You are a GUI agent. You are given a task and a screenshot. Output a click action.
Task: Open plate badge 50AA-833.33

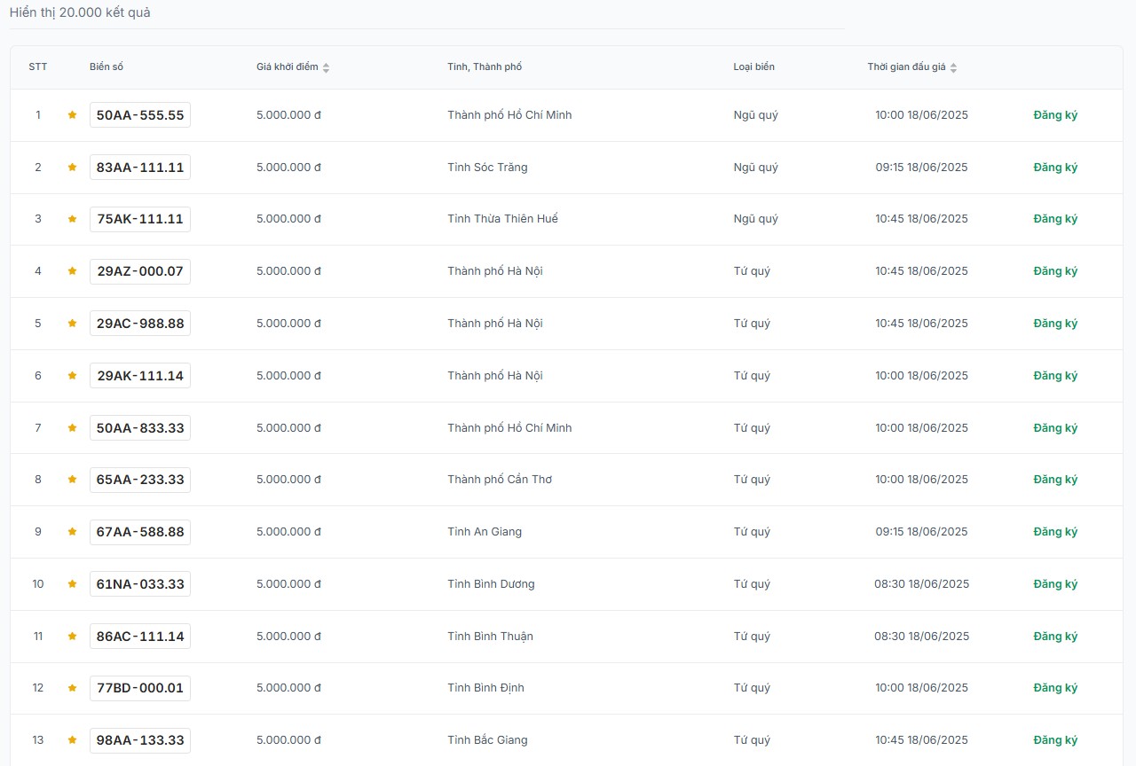(x=140, y=428)
